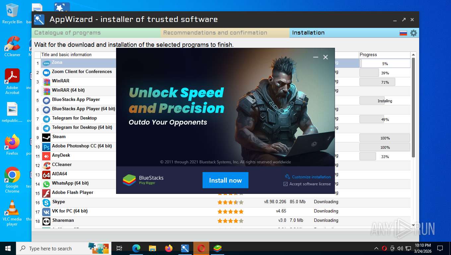
Task: Click the BlueStacks App Player row 5 icon
Action: [x=46, y=100]
